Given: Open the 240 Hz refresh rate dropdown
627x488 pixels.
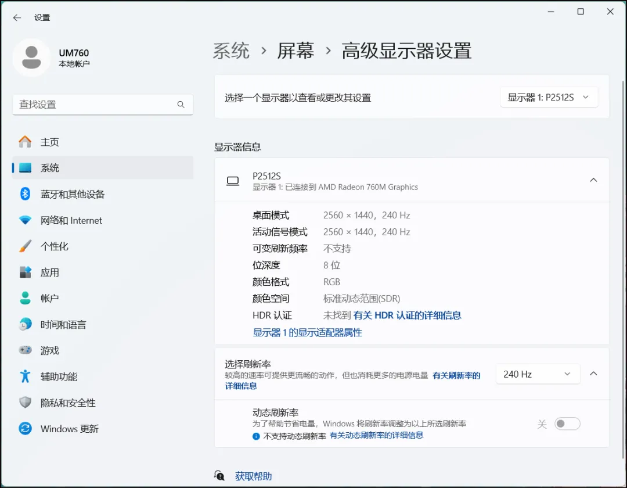Looking at the screenshot, I should (537, 374).
